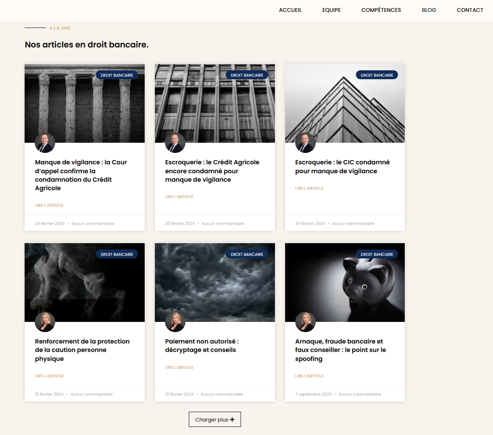Click LIRE L'ARTICLE under spoofing article
This screenshot has height=435, width=493.
click(x=309, y=376)
